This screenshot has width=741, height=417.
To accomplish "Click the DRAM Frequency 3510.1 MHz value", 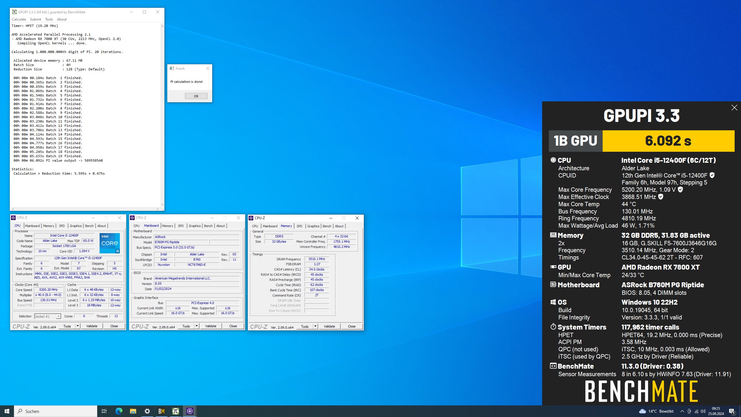I will click(x=317, y=259).
